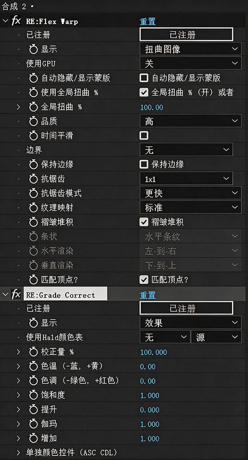Image resolution: width=248 pixels, height=460 pixels.
Task: Toggle the fx icon for RE:Flex Warp
Action: click(x=16, y=21)
